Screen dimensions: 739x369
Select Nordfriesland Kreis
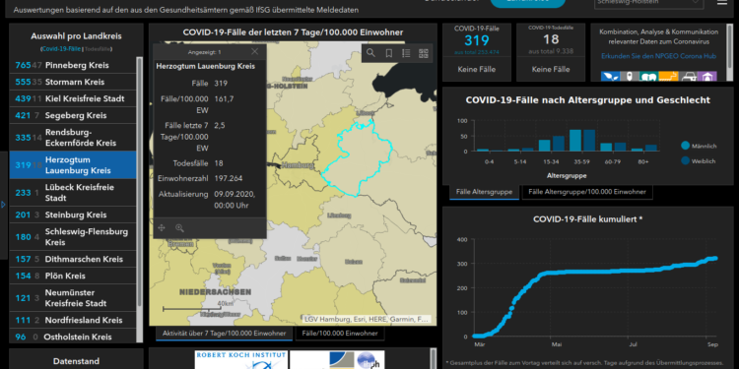tap(73, 320)
